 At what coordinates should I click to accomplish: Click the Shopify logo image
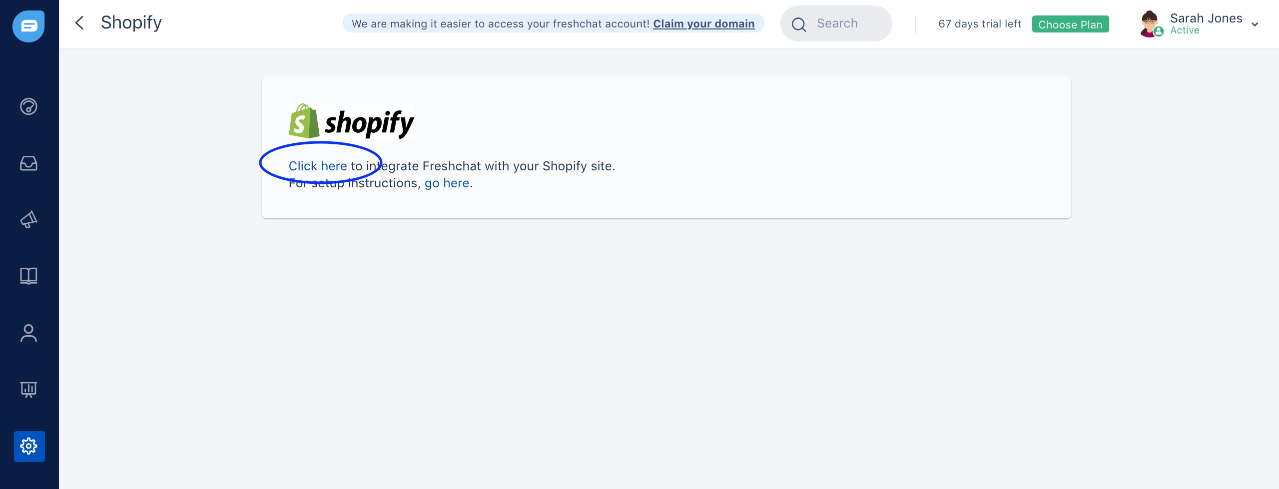point(351,121)
